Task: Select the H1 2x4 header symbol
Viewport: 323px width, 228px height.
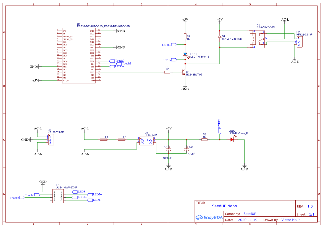Action: pyautogui.click(x=58, y=196)
